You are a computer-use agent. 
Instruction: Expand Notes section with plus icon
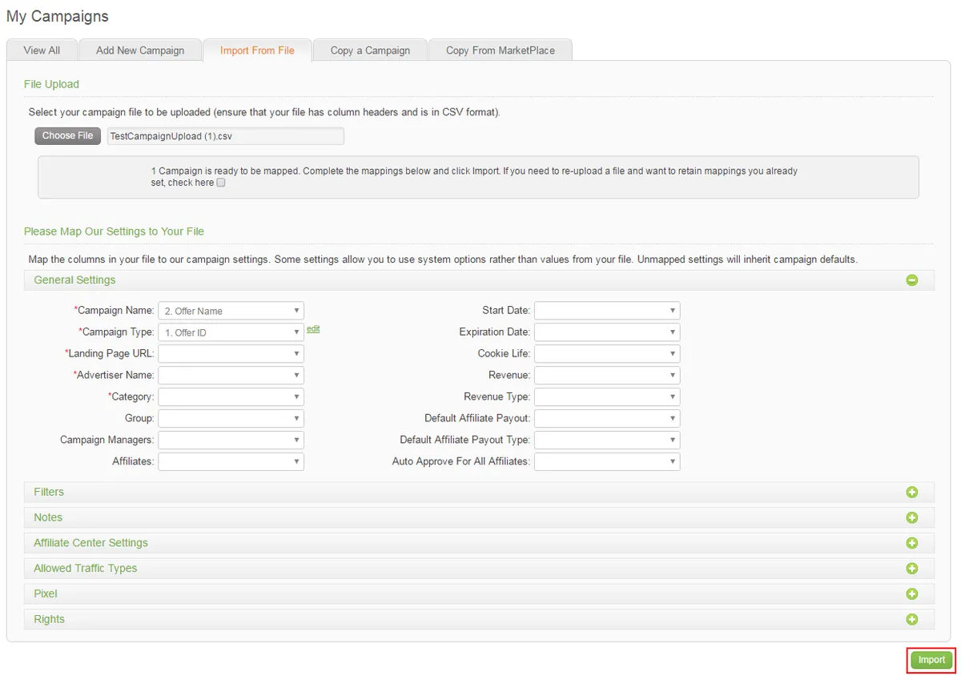[x=911, y=518]
